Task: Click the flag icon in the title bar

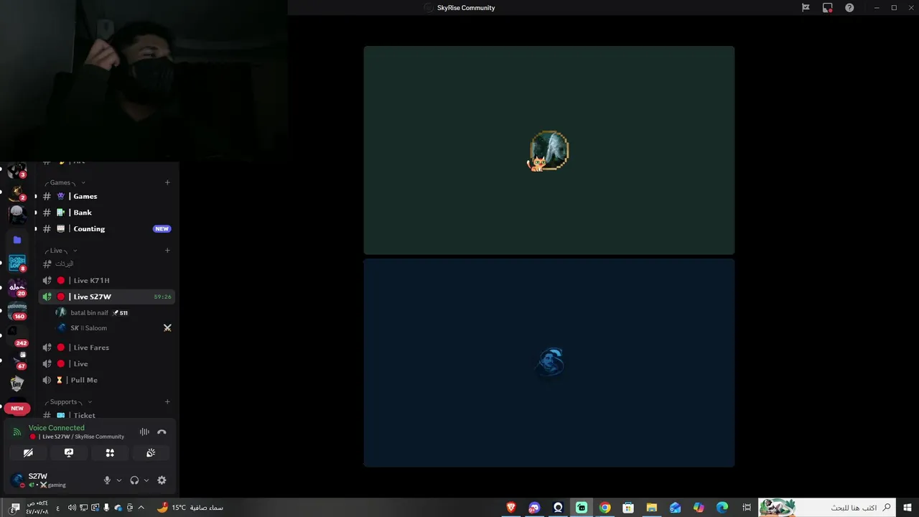Action: pyautogui.click(x=806, y=8)
